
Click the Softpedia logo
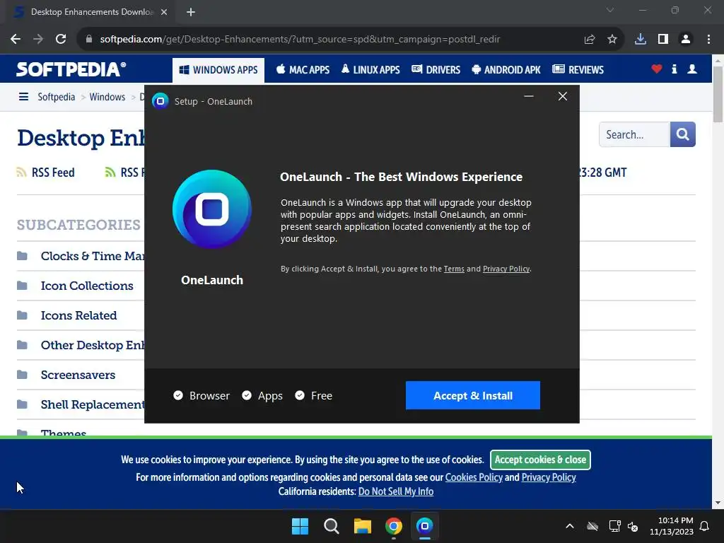[71, 69]
